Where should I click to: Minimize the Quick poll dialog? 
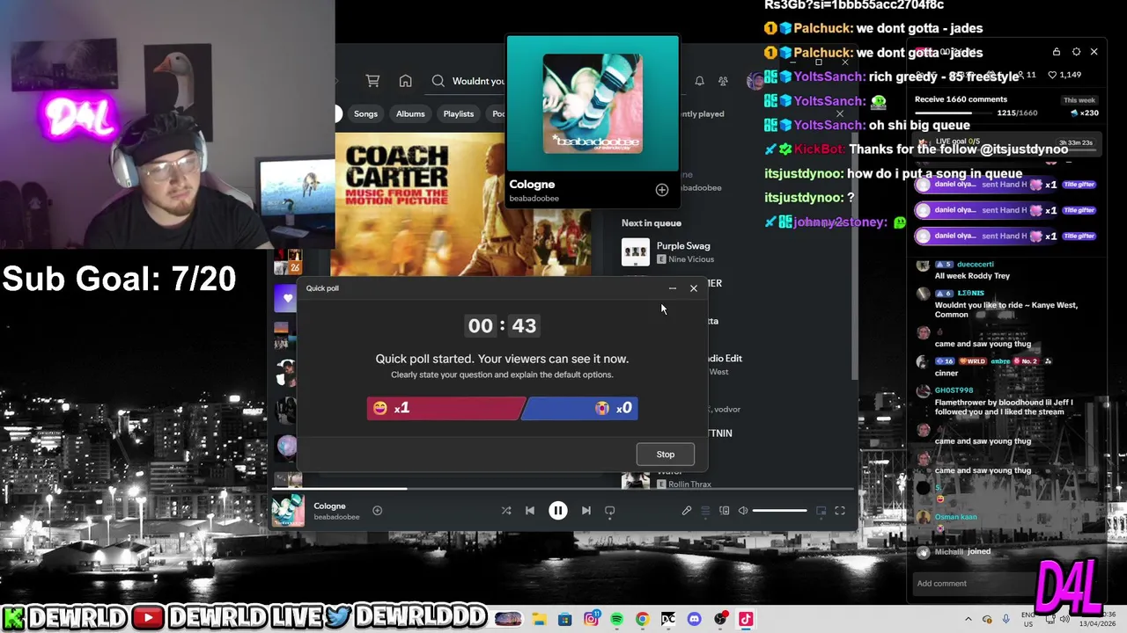click(x=673, y=288)
